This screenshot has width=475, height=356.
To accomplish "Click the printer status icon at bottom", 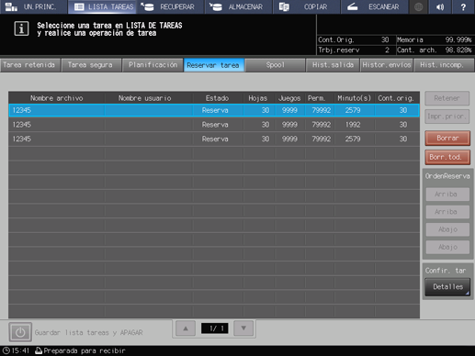I will 39,350.
